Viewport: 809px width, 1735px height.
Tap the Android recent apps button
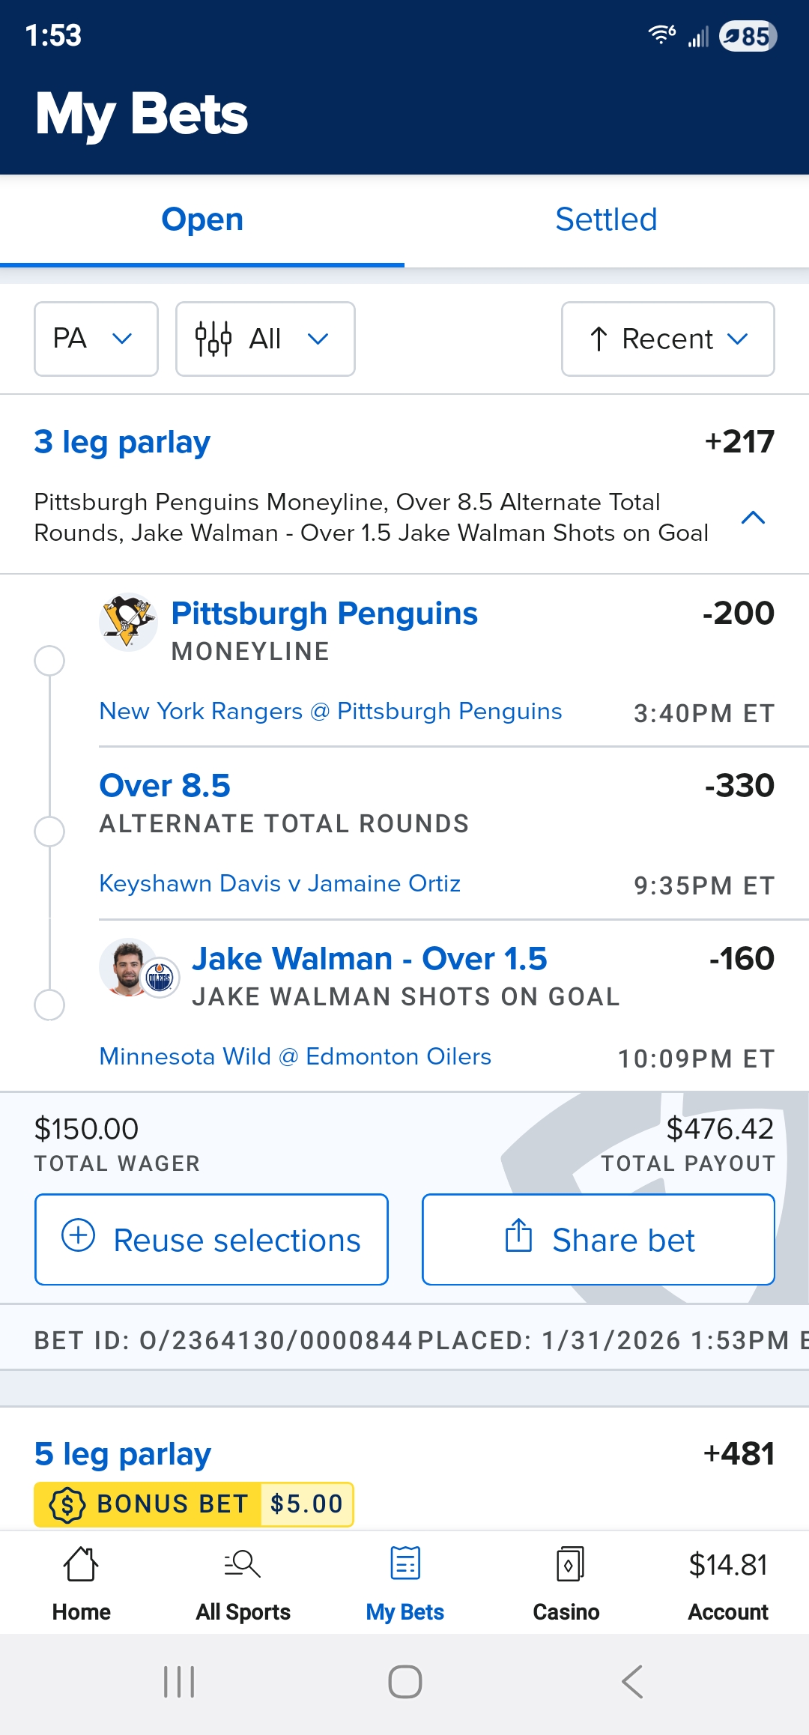point(179,1682)
